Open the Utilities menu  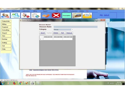(x=81, y=11)
